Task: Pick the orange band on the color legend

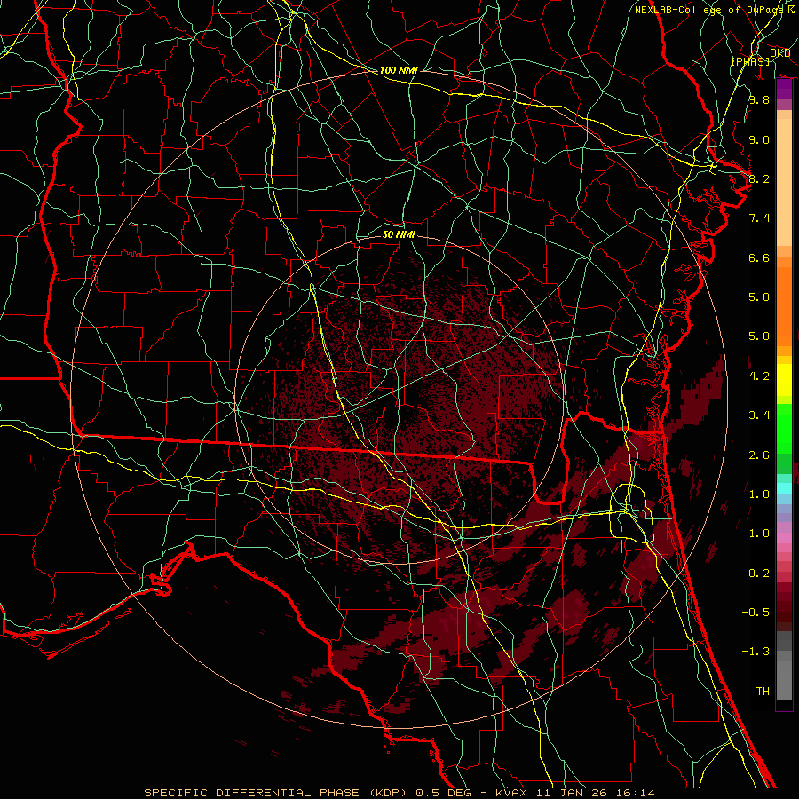Action: 784,306
